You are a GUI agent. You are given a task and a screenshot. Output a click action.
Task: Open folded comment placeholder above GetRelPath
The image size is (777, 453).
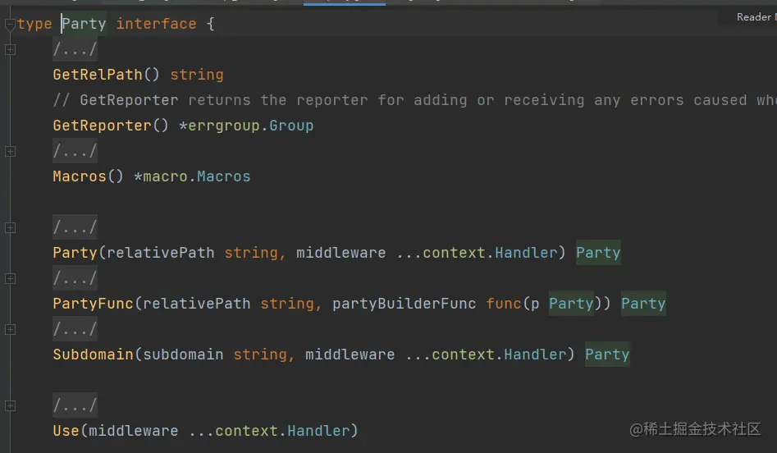pyautogui.click(x=75, y=49)
